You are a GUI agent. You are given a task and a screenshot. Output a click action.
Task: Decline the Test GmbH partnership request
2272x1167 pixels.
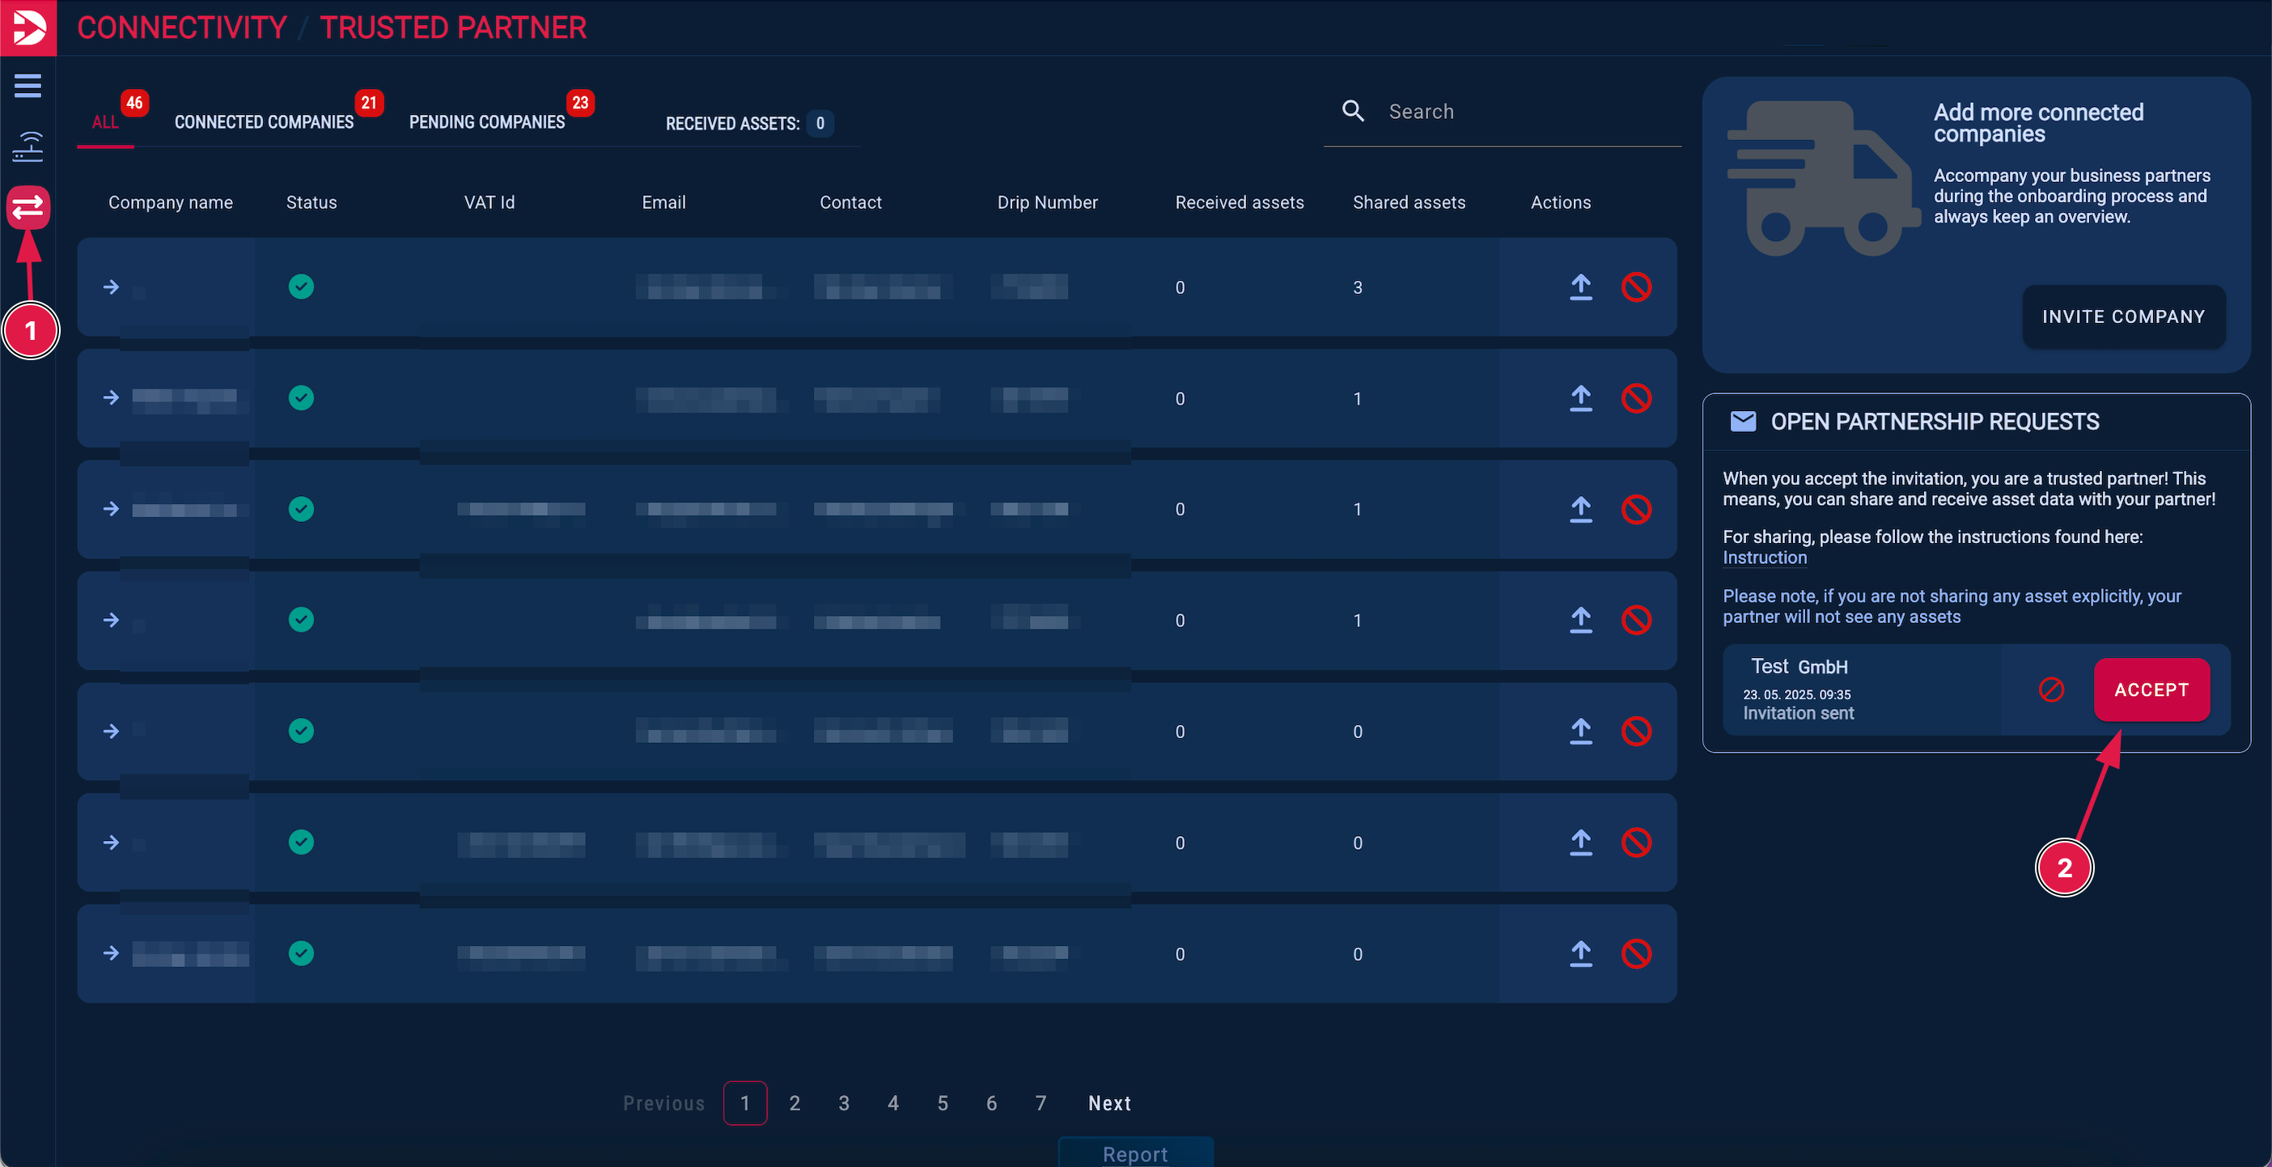pos(2050,689)
